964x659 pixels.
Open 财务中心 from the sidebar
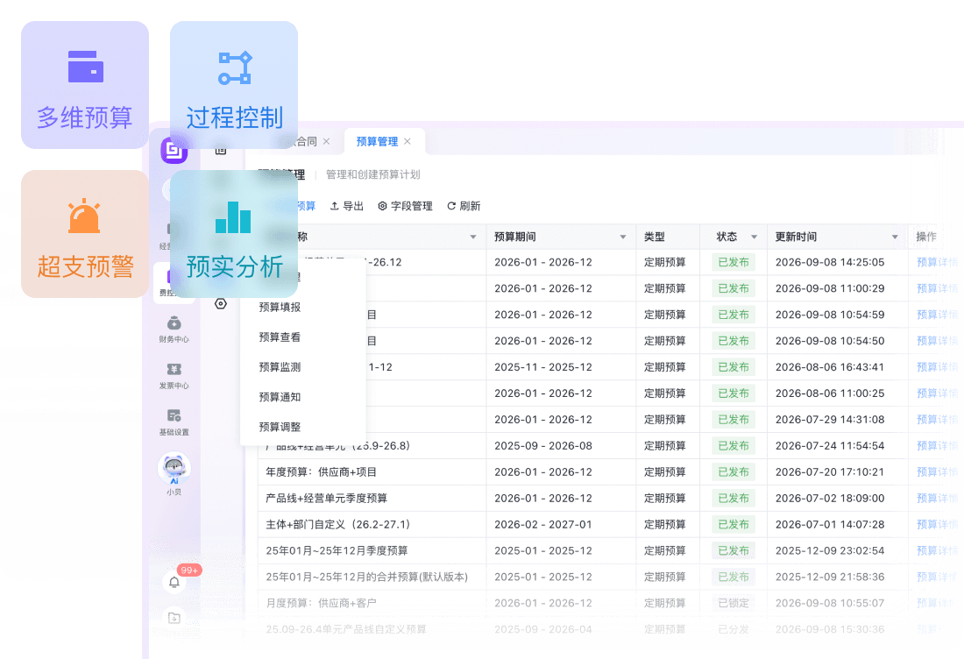tap(174, 329)
